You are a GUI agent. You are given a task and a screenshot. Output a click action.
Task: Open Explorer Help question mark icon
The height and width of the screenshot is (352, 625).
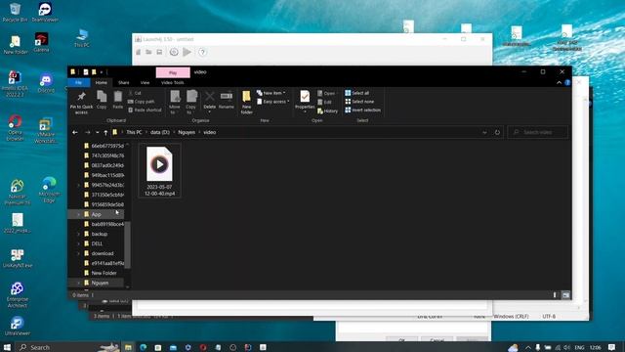pyautogui.click(x=567, y=82)
